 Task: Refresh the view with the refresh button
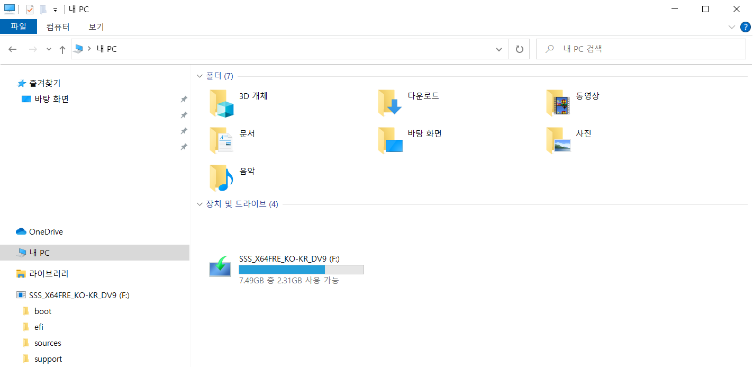point(519,49)
